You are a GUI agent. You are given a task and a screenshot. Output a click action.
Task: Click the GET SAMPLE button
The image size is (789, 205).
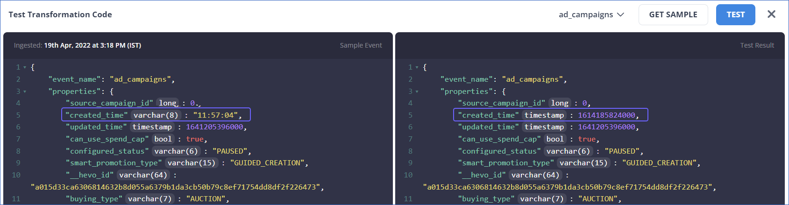pyautogui.click(x=673, y=14)
